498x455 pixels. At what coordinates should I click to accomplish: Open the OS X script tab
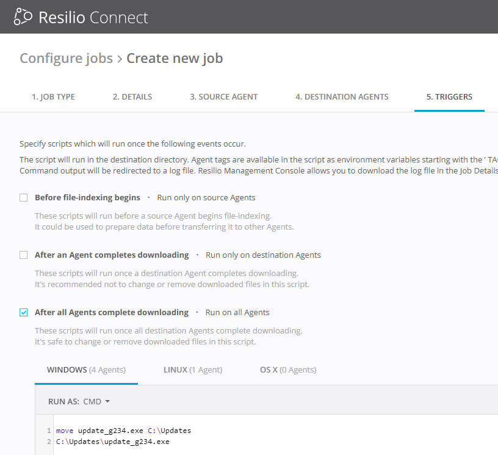click(287, 370)
